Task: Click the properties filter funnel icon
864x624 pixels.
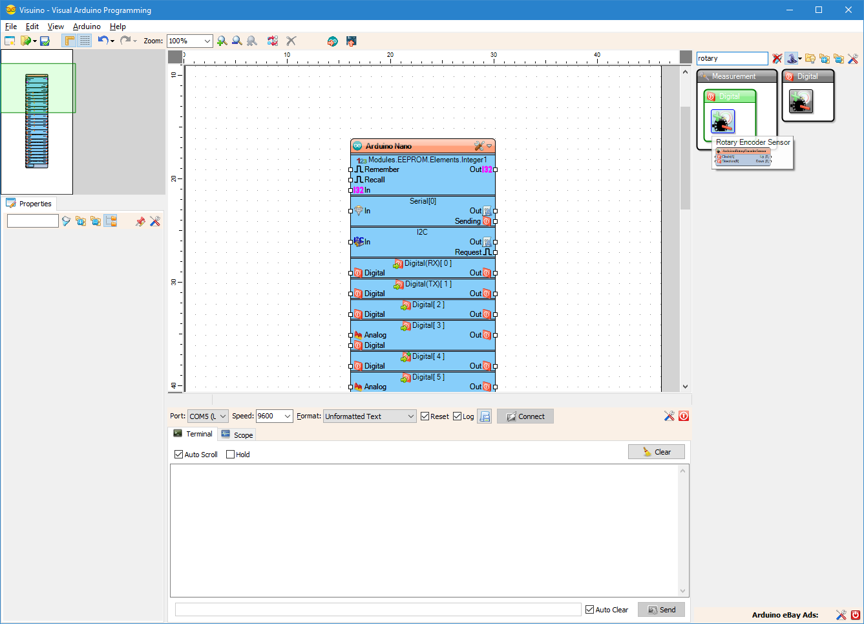Action: pyautogui.click(x=66, y=221)
